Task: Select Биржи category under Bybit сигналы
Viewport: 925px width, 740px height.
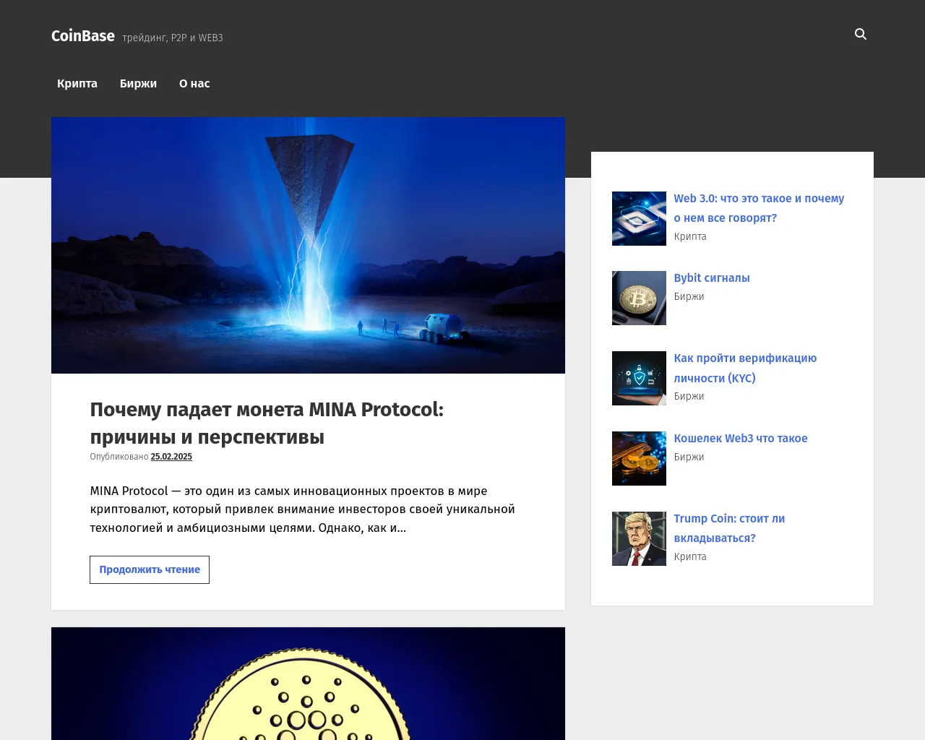Action: pos(689,296)
